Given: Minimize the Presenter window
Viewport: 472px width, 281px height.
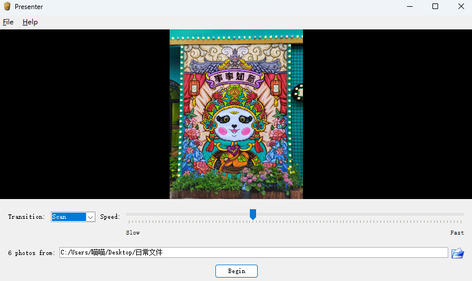Looking at the screenshot, I should [409, 6].
